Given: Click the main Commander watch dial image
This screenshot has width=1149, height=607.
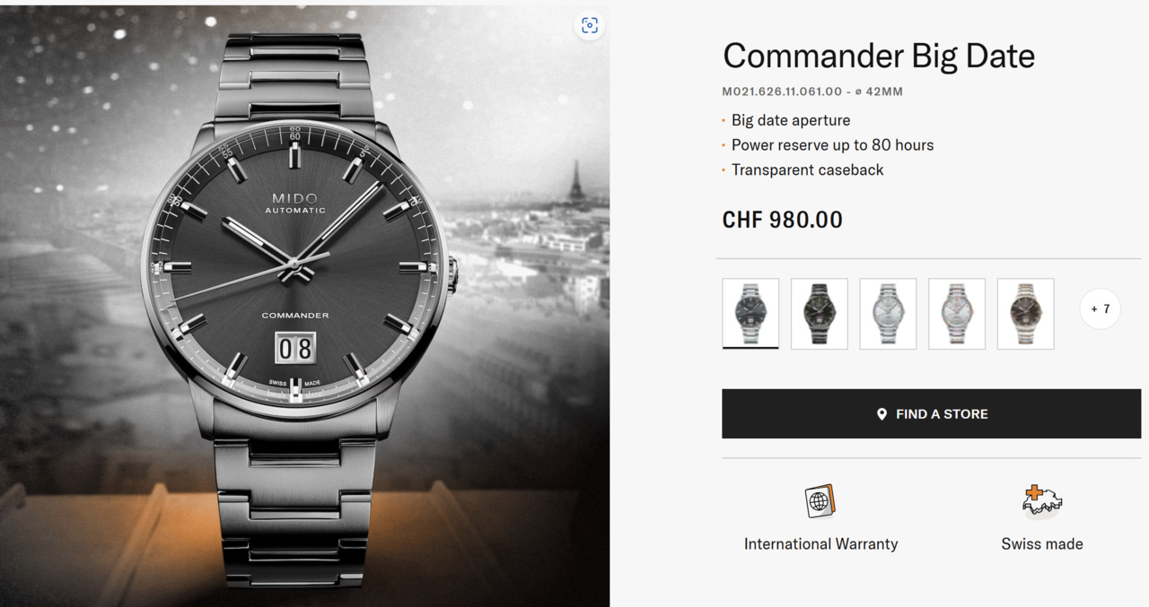Looking at the screenshot, I should click(295, 269).
